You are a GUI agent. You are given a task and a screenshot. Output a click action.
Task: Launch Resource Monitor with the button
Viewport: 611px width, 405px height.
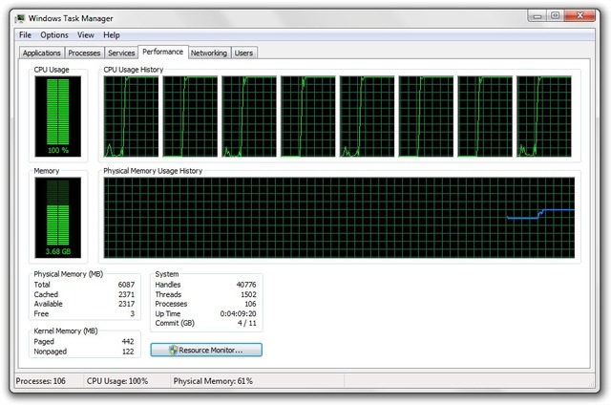coord(206,350)
